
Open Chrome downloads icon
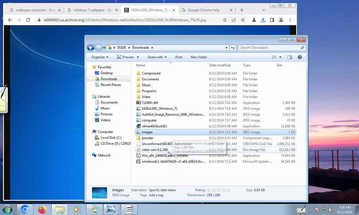[x=263, y=20]
